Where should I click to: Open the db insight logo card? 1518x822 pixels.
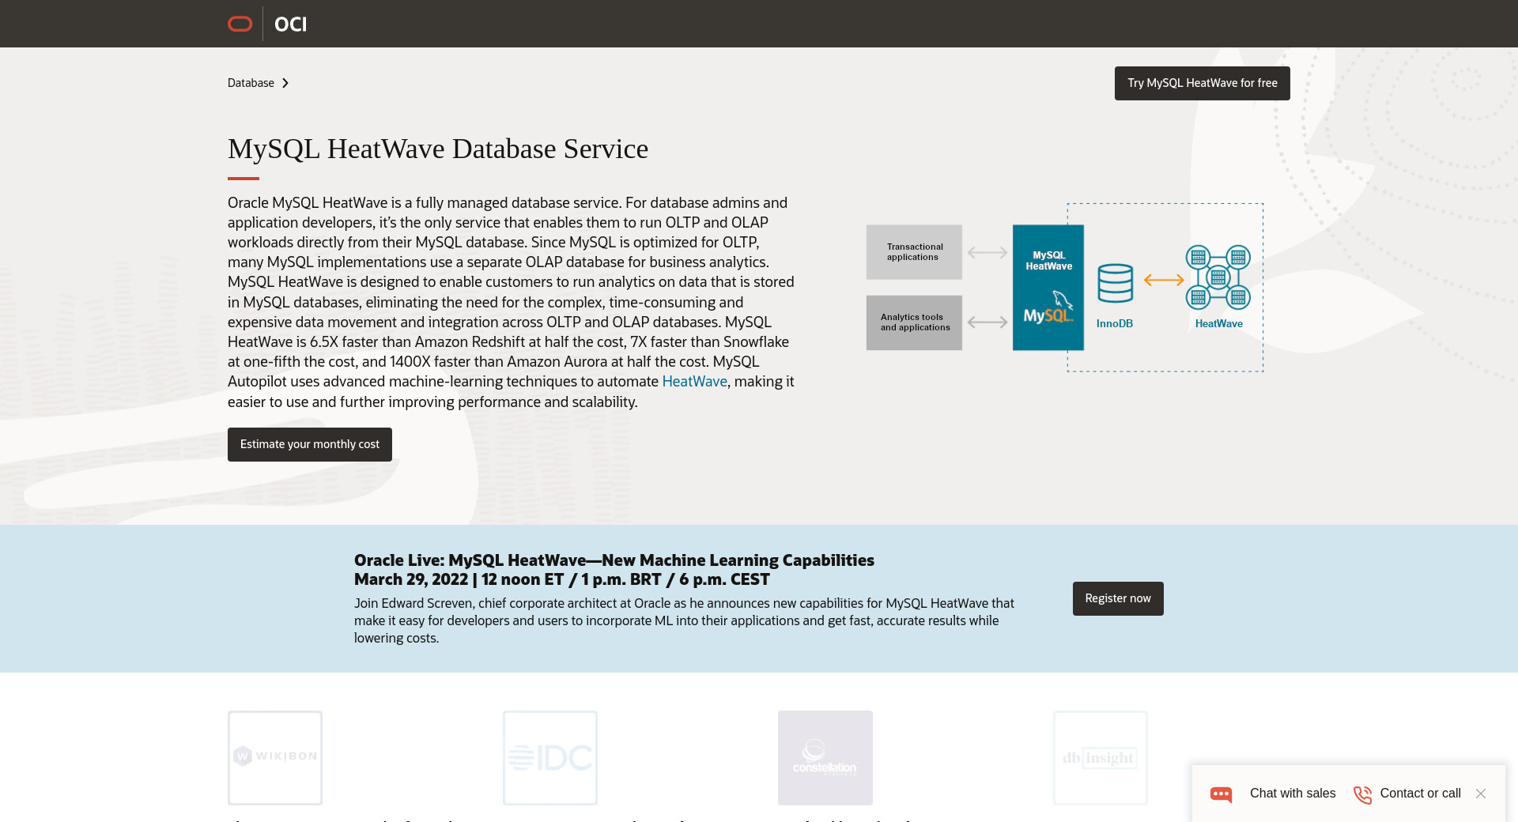tap(1101, 758)
